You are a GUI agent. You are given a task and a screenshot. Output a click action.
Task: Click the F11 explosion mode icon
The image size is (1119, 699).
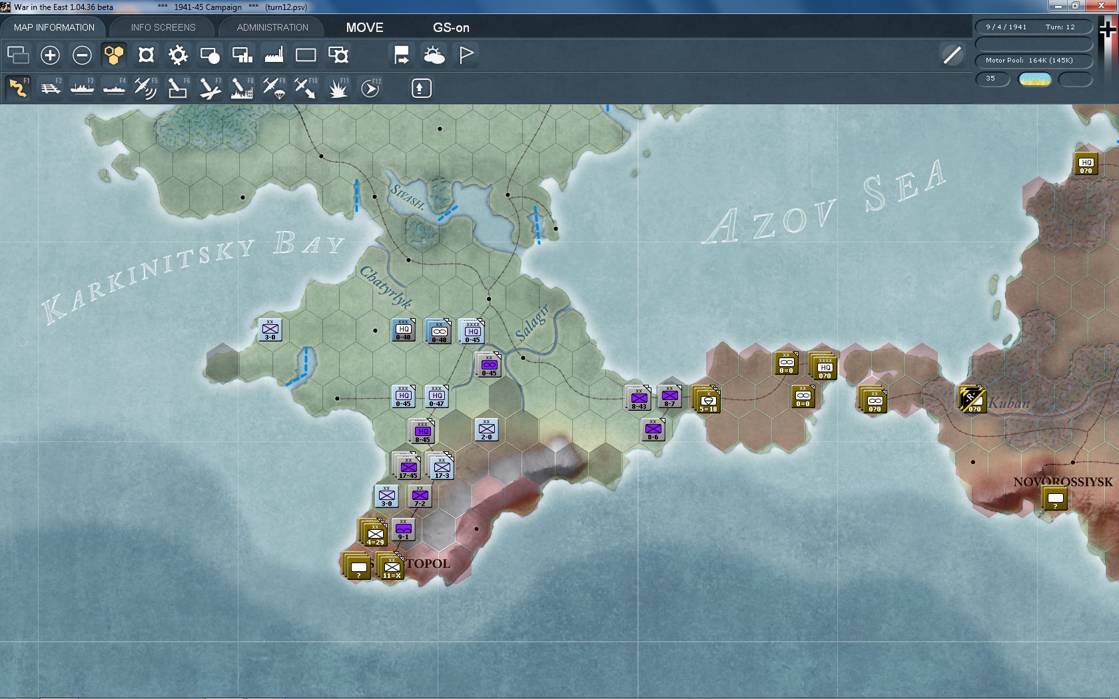click(x=338, y=88)
